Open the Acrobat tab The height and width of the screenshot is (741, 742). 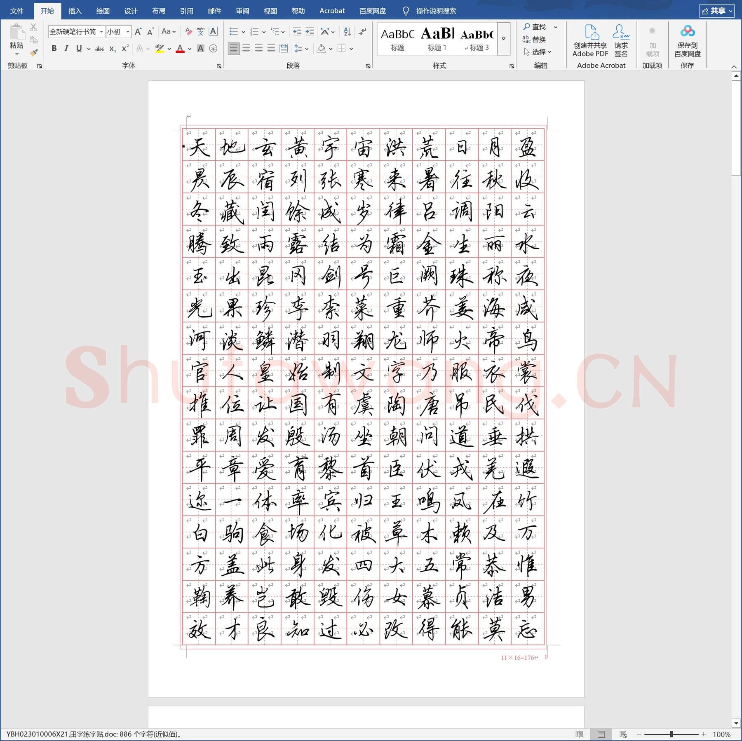click(332, 11)
